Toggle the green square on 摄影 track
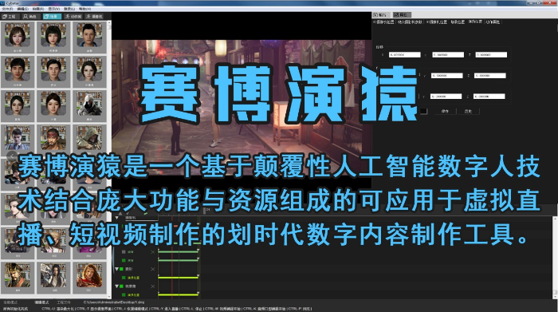The height and width of the screenshot is (312, 558). 122,269
